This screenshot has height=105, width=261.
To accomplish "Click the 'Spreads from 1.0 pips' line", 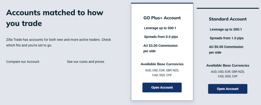I will [x=227, y=38].
